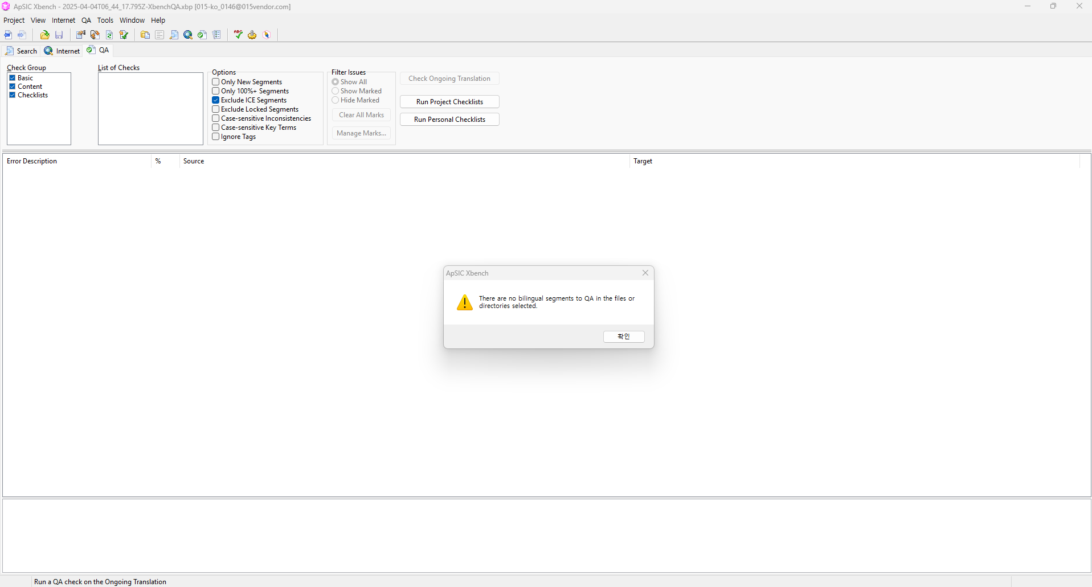
Task: Open the Tools menu
Action: click(x=105, y=20)
